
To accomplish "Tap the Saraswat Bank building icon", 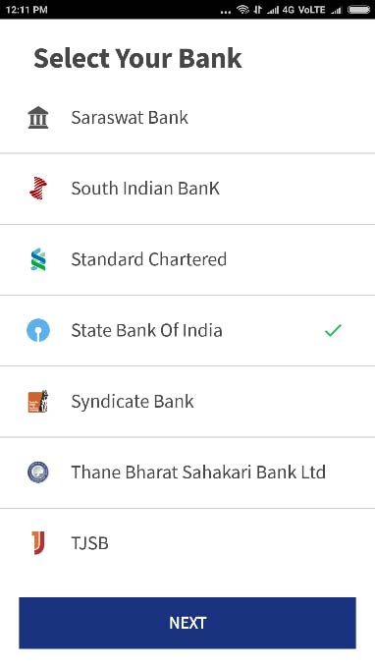I will (38, 118).
